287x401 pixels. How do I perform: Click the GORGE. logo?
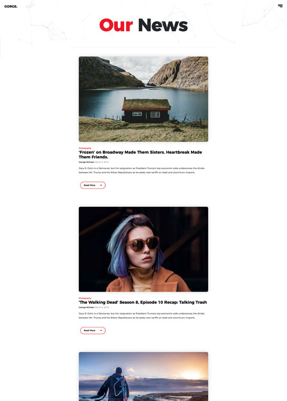click(x=11, y=6)
